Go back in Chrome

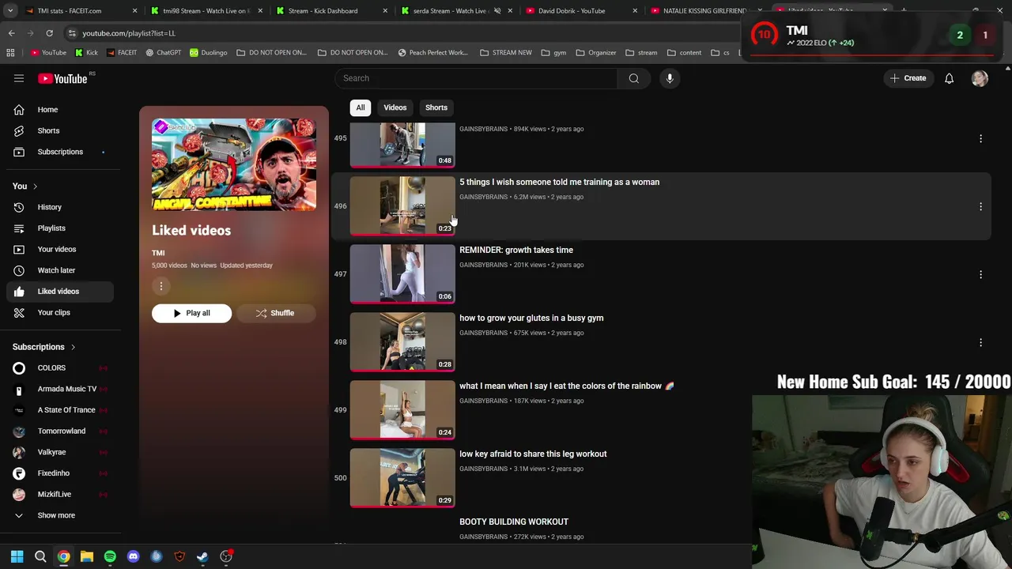[11, 33]
